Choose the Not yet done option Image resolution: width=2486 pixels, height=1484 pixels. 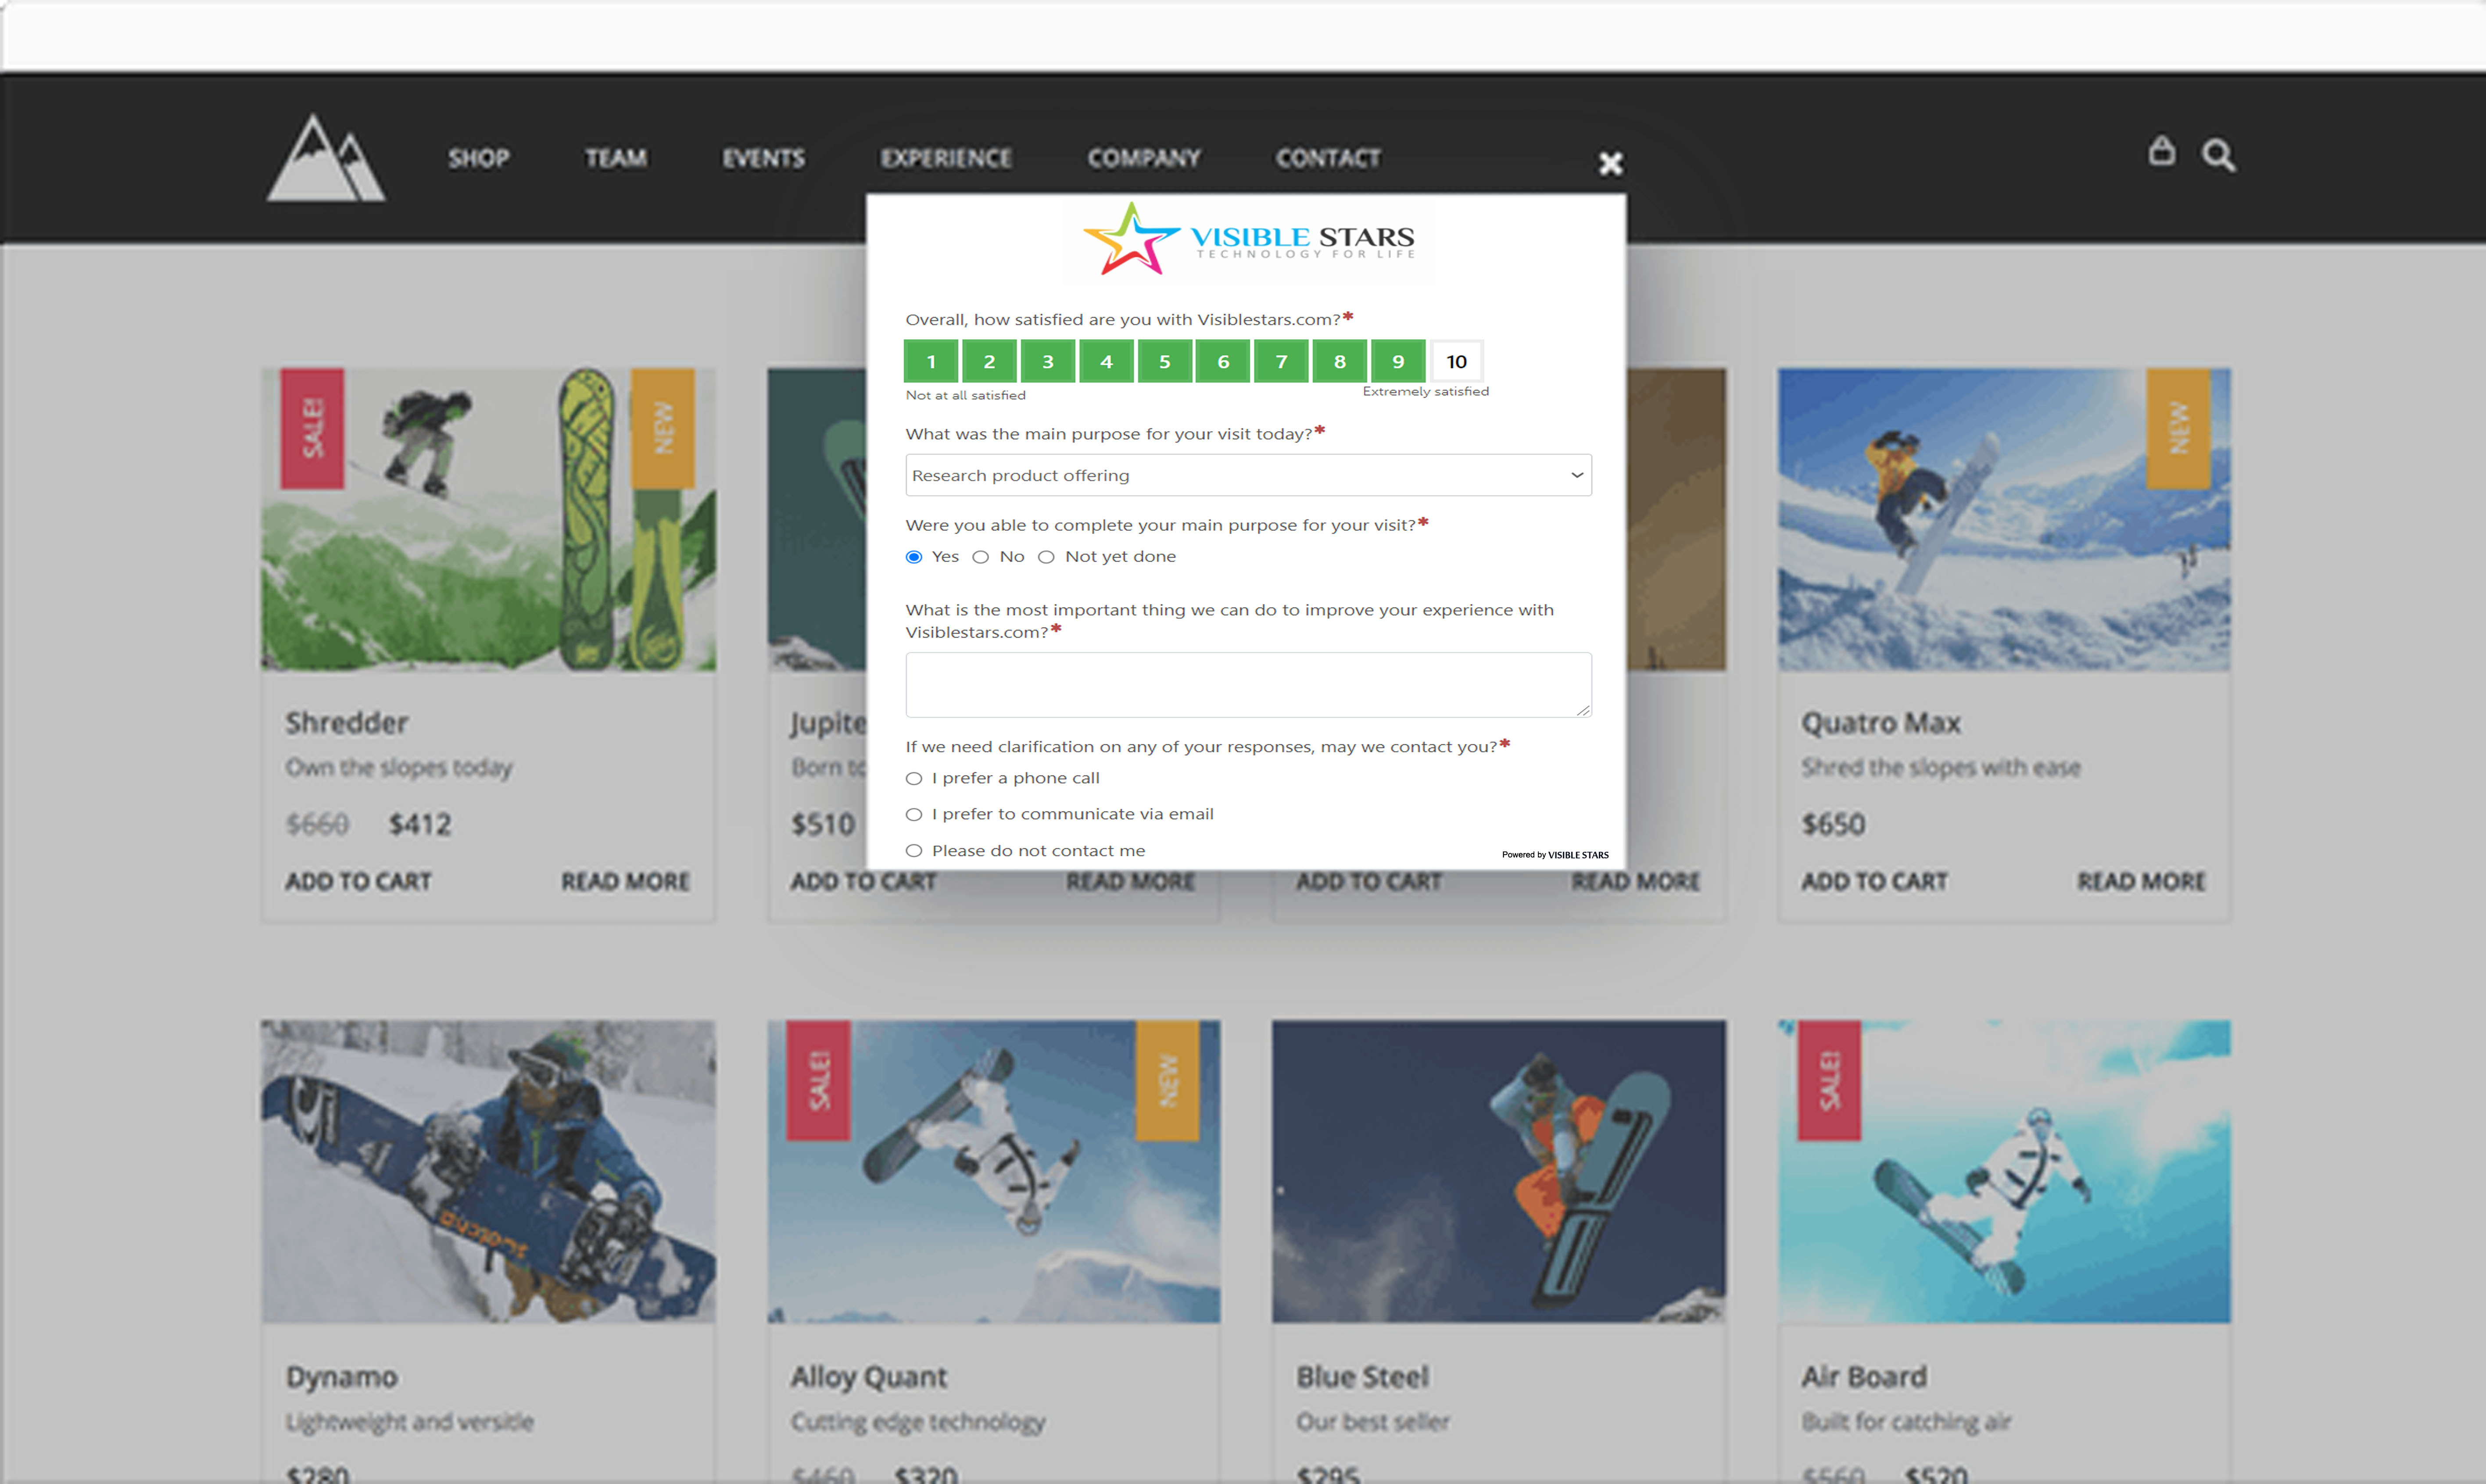(x=1046, y=557)
